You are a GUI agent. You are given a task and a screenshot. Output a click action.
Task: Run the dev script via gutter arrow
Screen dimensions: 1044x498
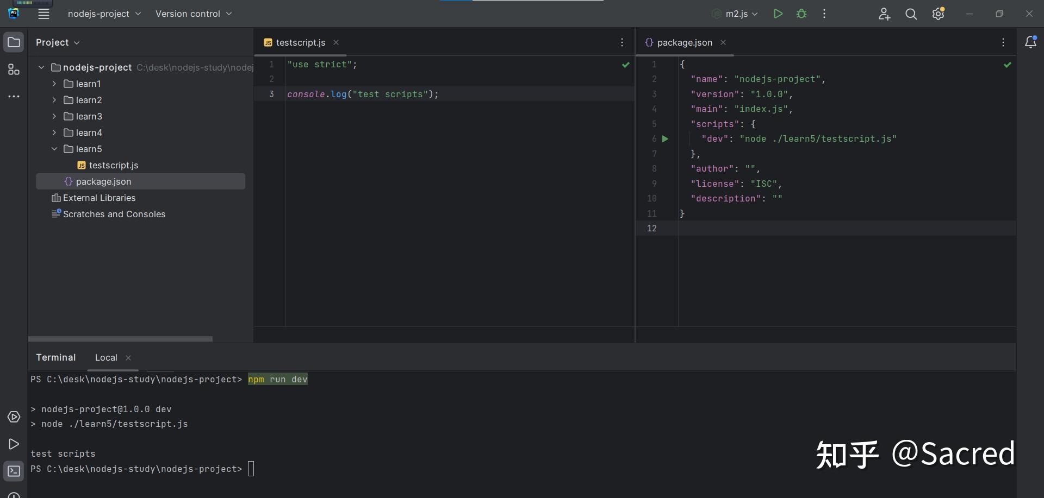(x=665, y=139)
